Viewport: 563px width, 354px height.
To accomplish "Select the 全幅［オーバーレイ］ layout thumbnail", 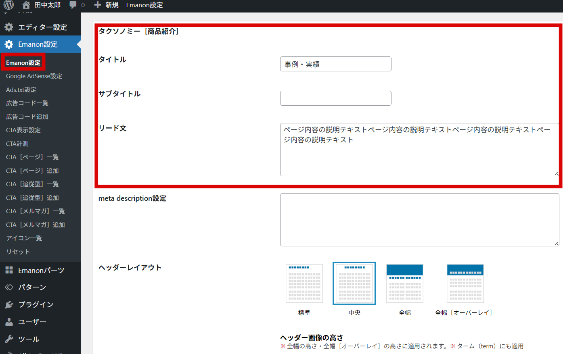I will [x=465, y=283].
